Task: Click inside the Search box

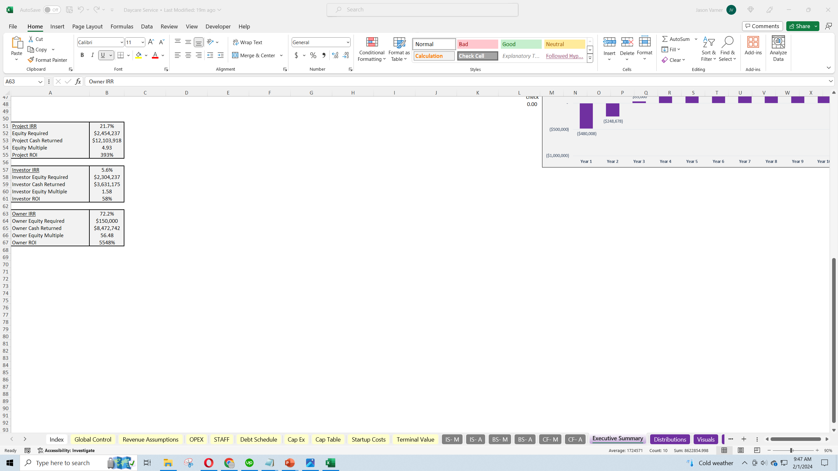Action: click(422, 10)
